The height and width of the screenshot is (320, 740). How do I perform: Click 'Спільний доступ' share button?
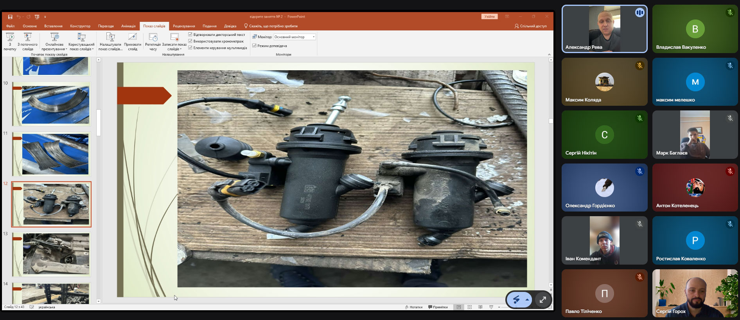click(530, 26)
